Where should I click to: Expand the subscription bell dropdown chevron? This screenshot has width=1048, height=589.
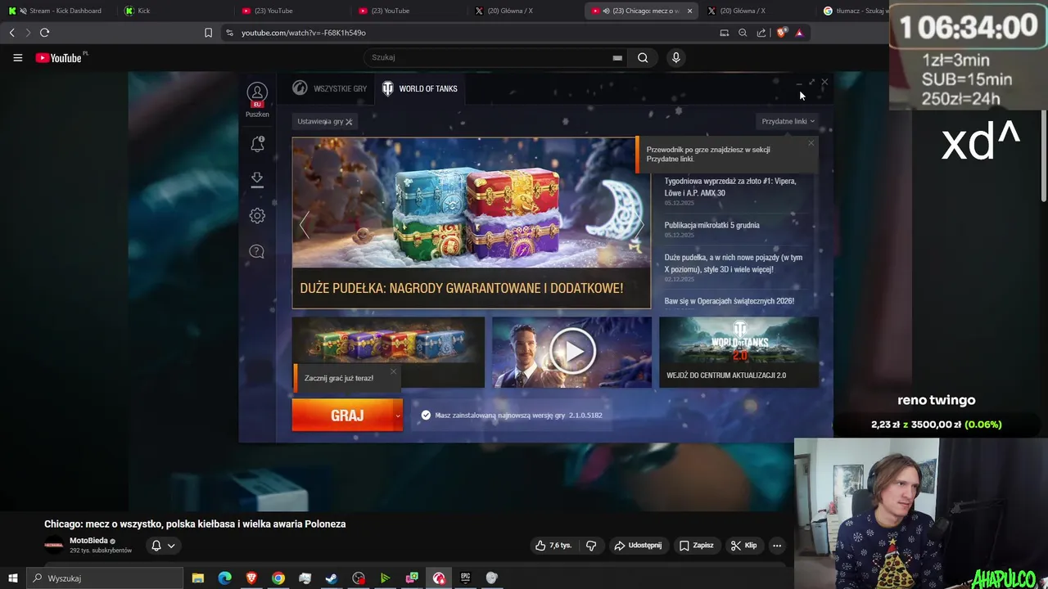pyautogui.click(x=171, y=546)
